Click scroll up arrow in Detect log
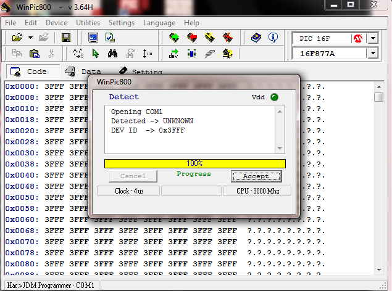392x291 pixels. pyautogui.click(x=280, y=112)
